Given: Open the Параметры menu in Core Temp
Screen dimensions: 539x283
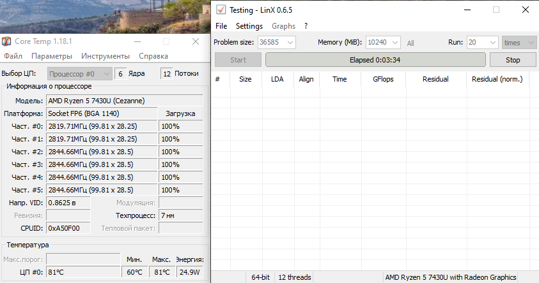Looking at the screenshot, I should click(x=52, y=56).
